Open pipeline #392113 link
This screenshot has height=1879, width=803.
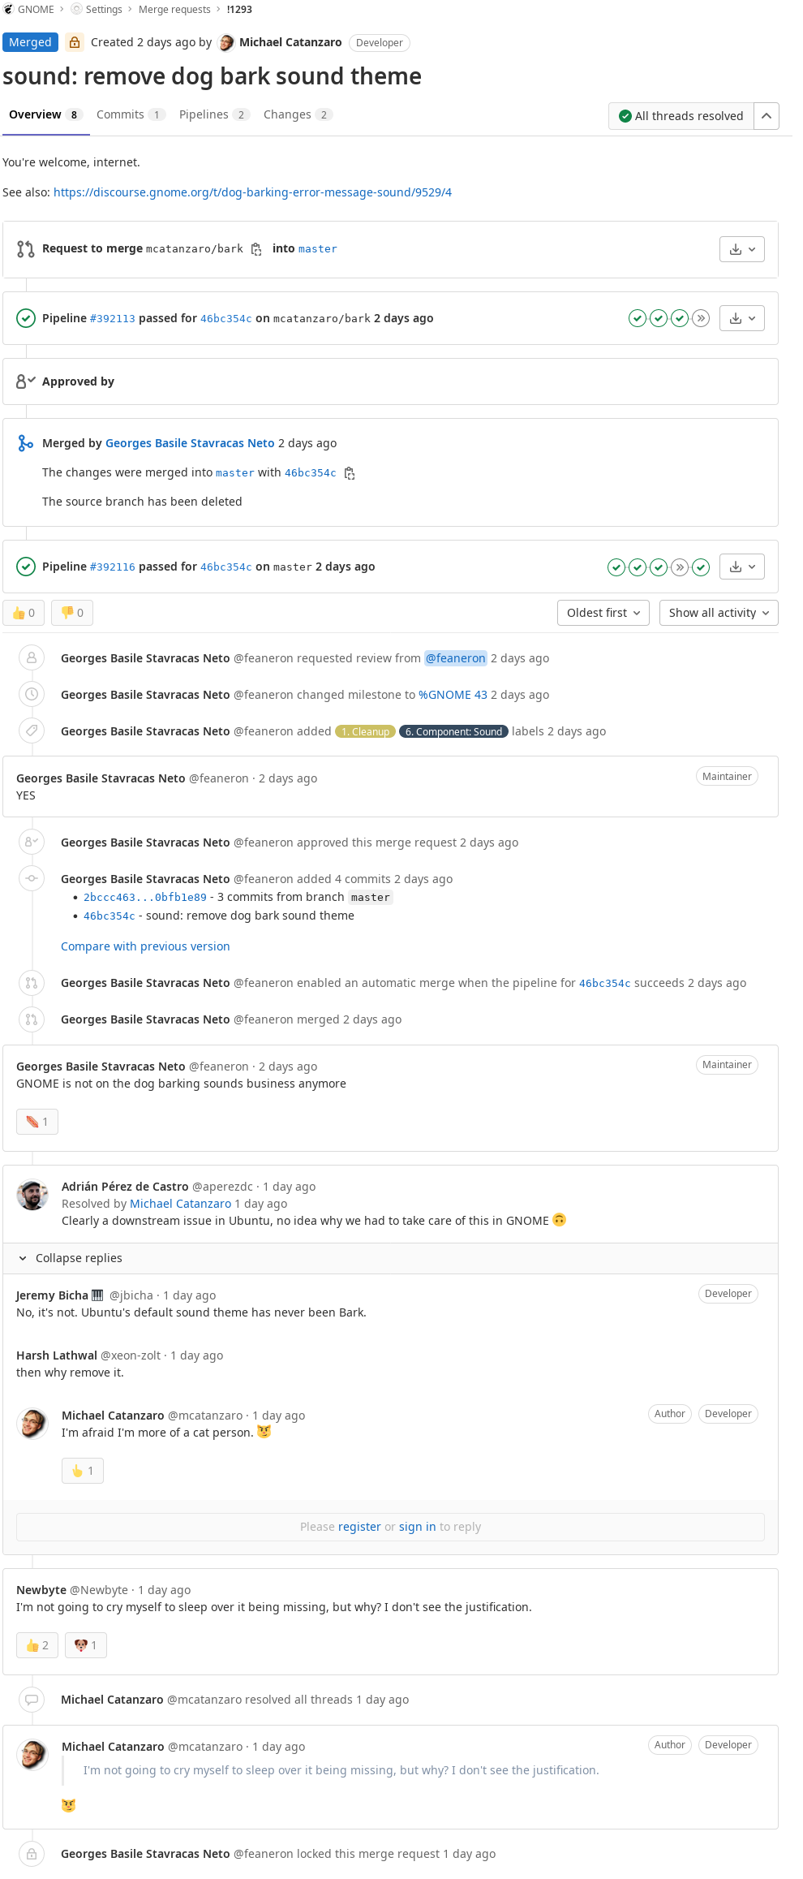pos(112,318)
